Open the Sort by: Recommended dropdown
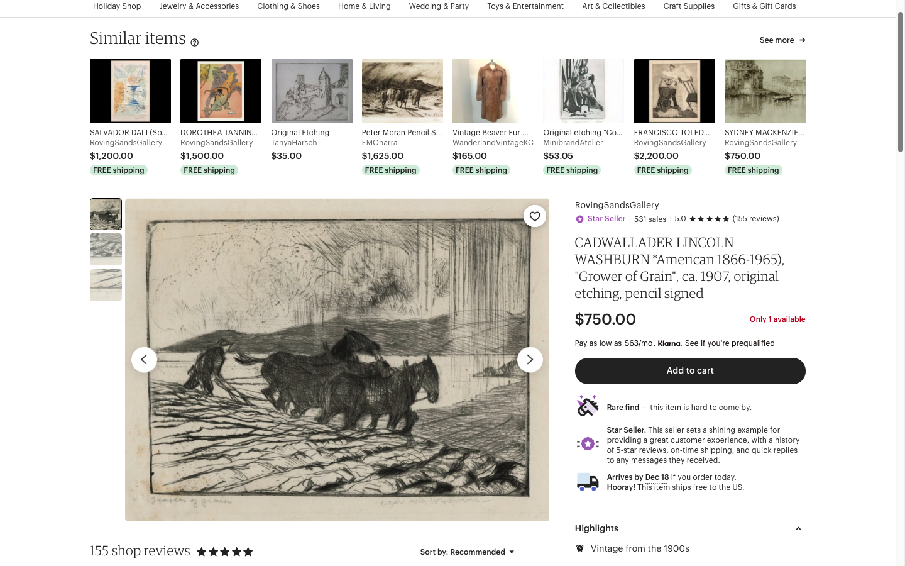The image size is (905, 566). click(x=467, y=552)
